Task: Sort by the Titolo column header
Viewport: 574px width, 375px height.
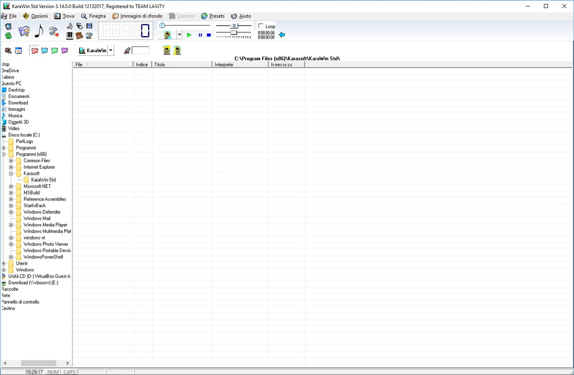Action: pyautogui.click(x=182, y=65)
